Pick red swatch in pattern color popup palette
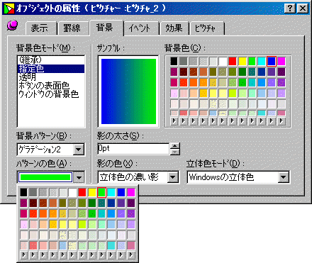312x263 pixels. [82, 192]
